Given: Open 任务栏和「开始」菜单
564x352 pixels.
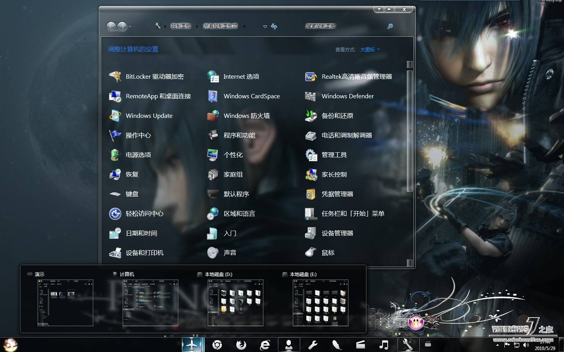Looking at the screenshot, I should click(x=345, y=213).
